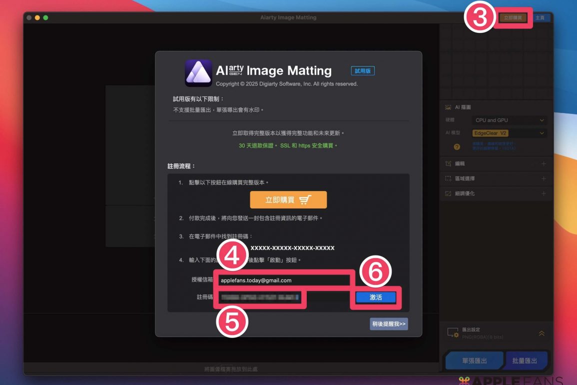This screenshot has height=385, width=577.
Task: Click the AI 摳圖 panel icon
Action: [x=448, y=107]
